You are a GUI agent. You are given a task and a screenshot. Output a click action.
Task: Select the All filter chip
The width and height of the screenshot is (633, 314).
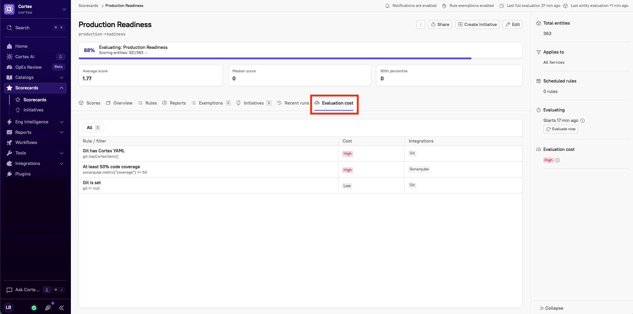point(93,128)
